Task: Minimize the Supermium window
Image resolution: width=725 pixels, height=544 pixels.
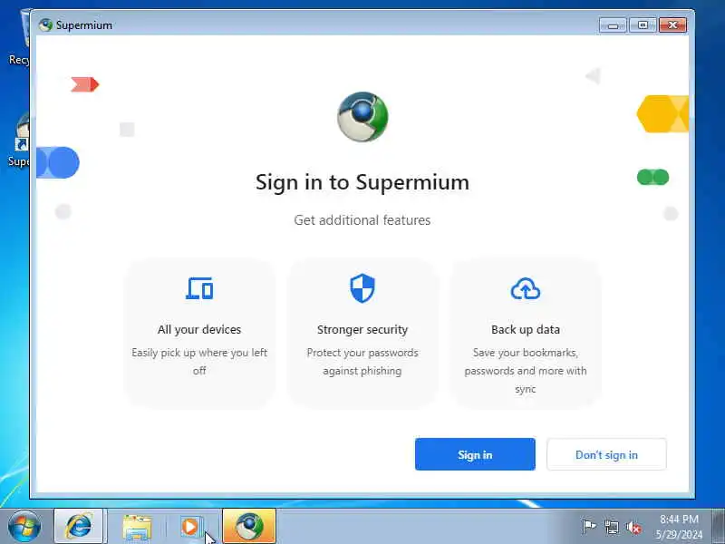Action: coord(614,25)
